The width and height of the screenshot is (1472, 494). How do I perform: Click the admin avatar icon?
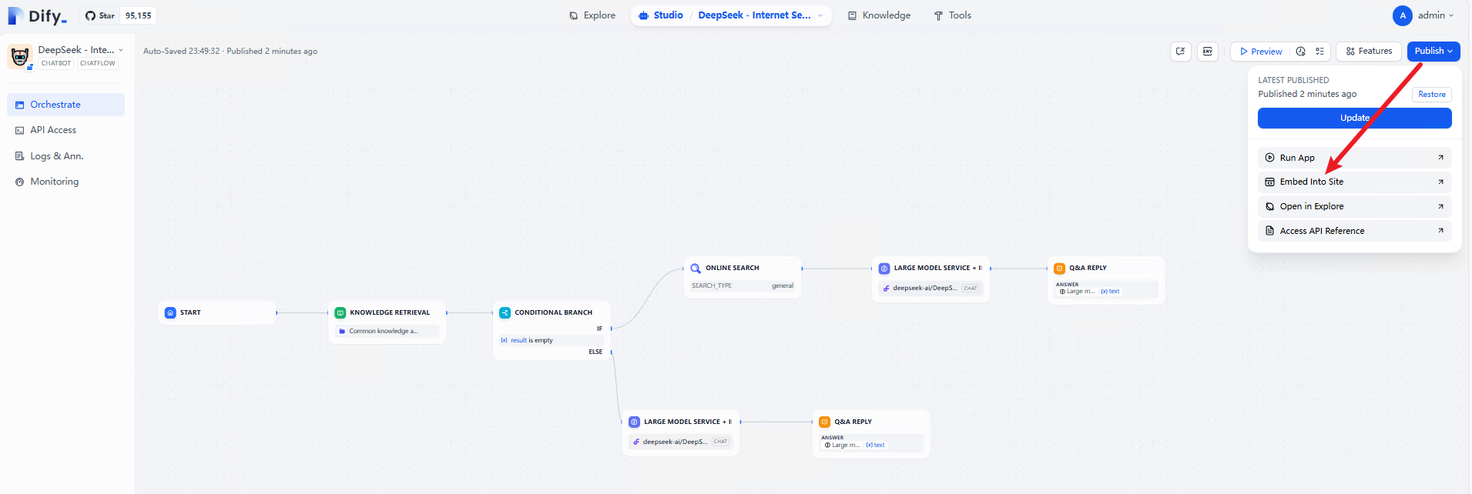point(1402,15)
